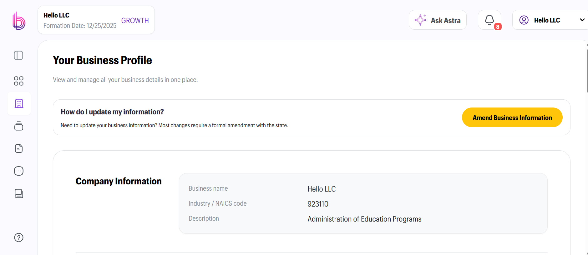Click the GROWTH plan label
Screen dimensions: 588x255
(135, 21)
